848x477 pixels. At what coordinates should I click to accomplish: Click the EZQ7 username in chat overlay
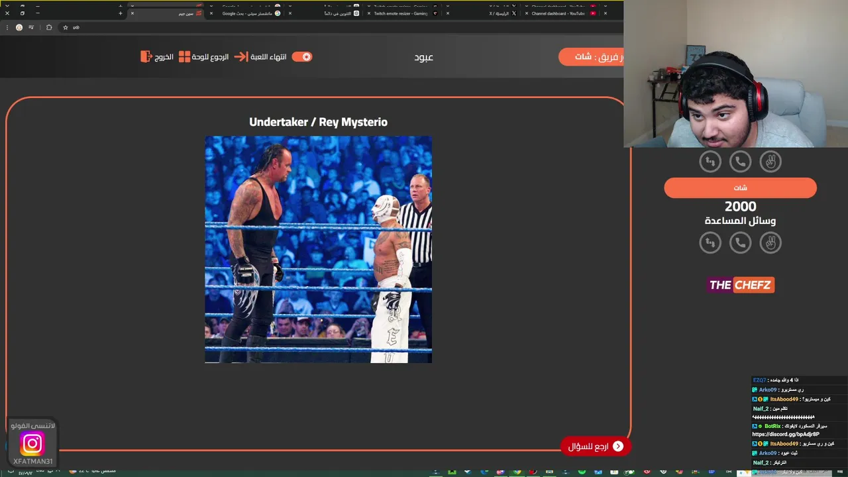coord(759,380)
